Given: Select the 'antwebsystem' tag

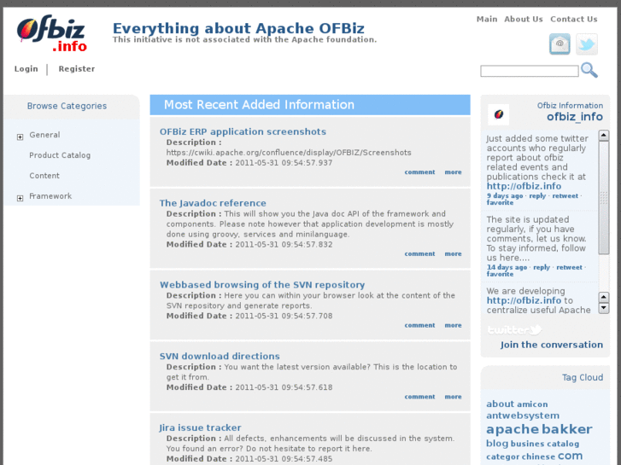Looking at the screenshot, I should (523, 416).
